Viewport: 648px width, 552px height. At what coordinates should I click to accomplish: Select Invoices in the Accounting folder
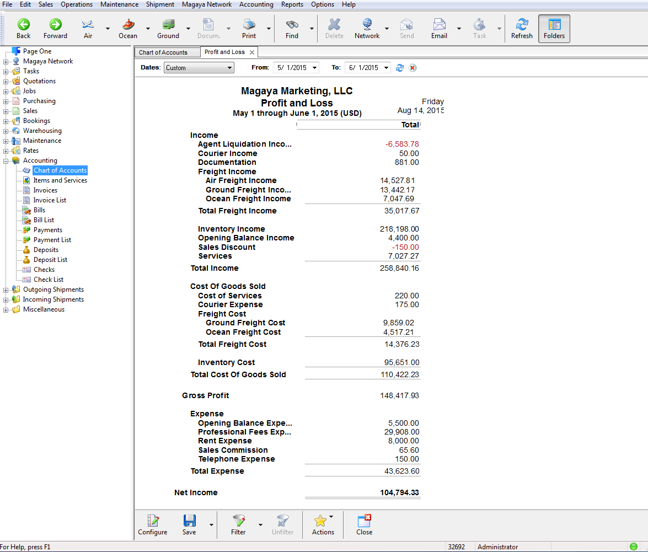45,190
